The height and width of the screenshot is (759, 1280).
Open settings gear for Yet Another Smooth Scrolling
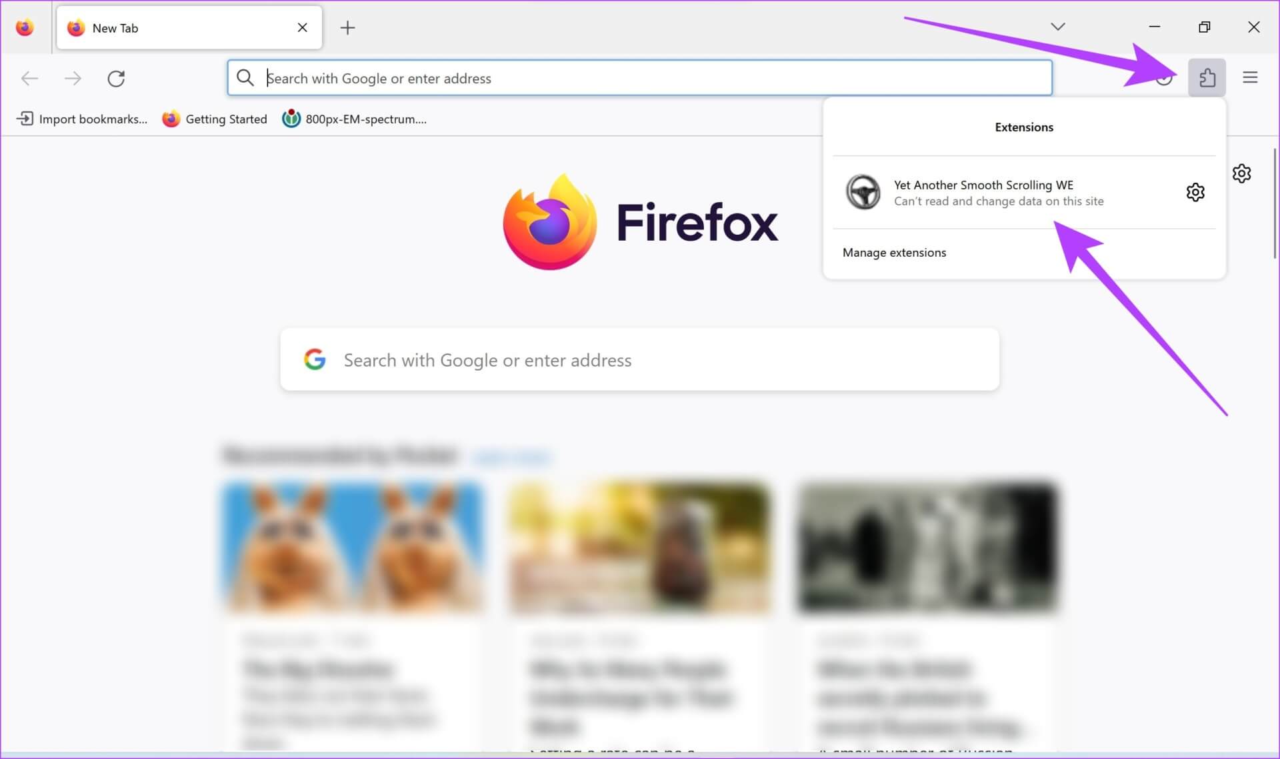(1195, 192)
